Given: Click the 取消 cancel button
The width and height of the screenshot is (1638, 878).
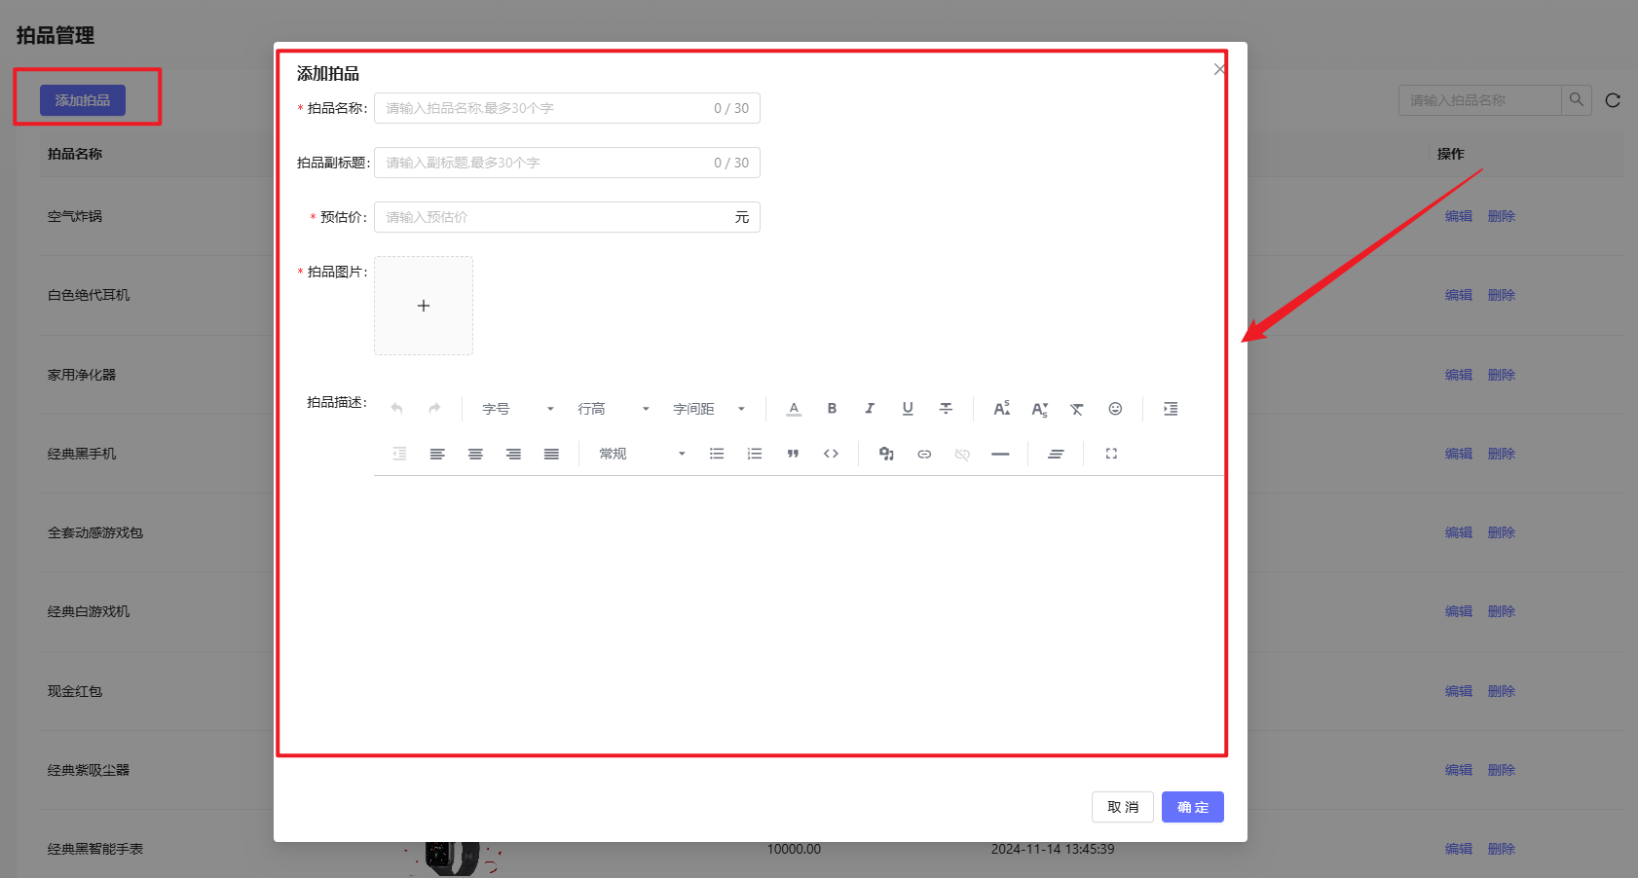Looking at the screenshot, I should tap(1122, 807).
